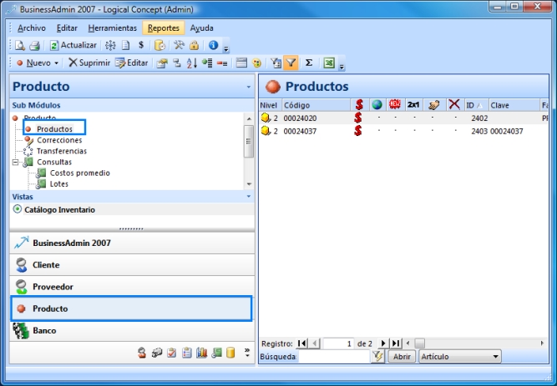Open the Herramientas menu
The width and height of the screenshot is (557, 386).
(x=112, y=28)
